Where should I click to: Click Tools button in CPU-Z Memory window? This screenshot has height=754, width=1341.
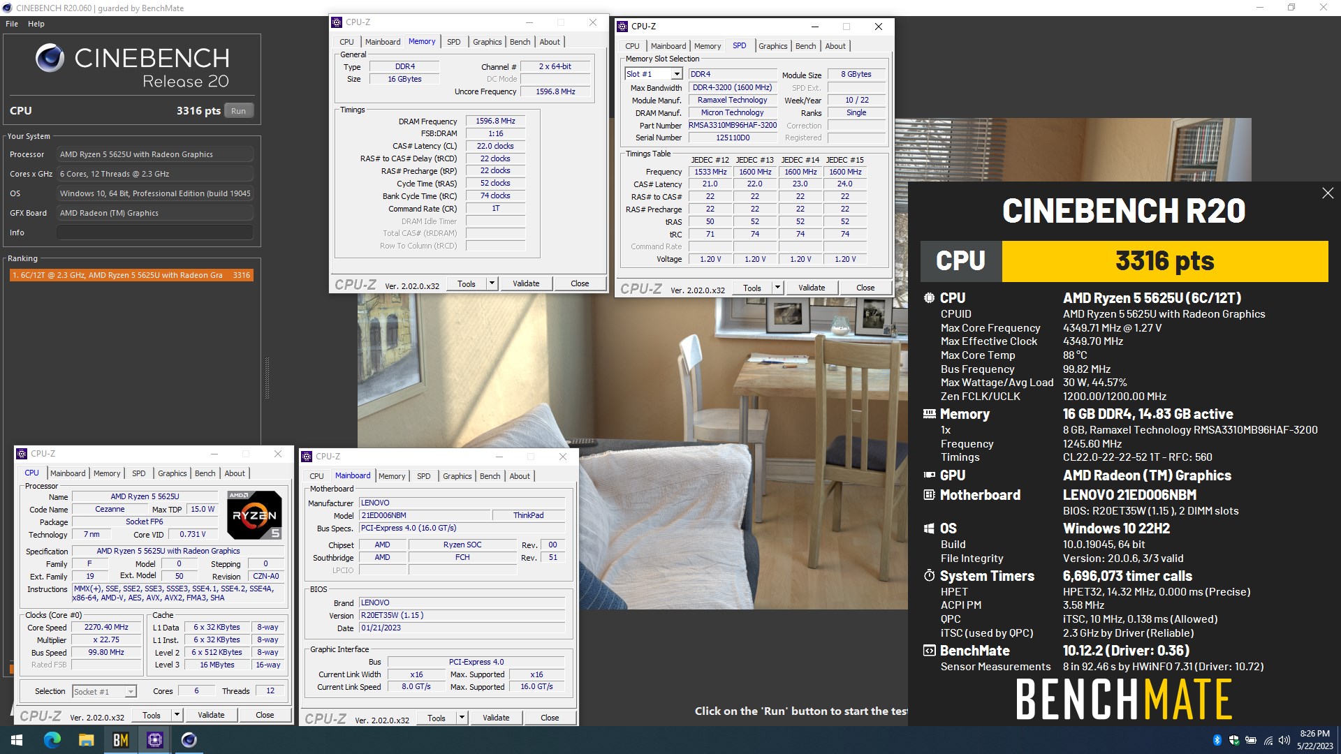467,283
